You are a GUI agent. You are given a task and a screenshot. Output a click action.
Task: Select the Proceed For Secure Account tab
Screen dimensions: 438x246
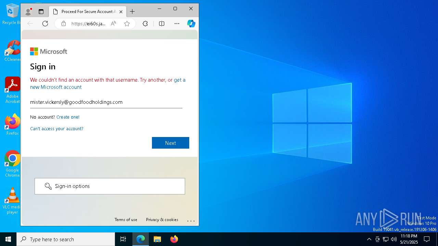pyautogui.click(x=87, y=12)
